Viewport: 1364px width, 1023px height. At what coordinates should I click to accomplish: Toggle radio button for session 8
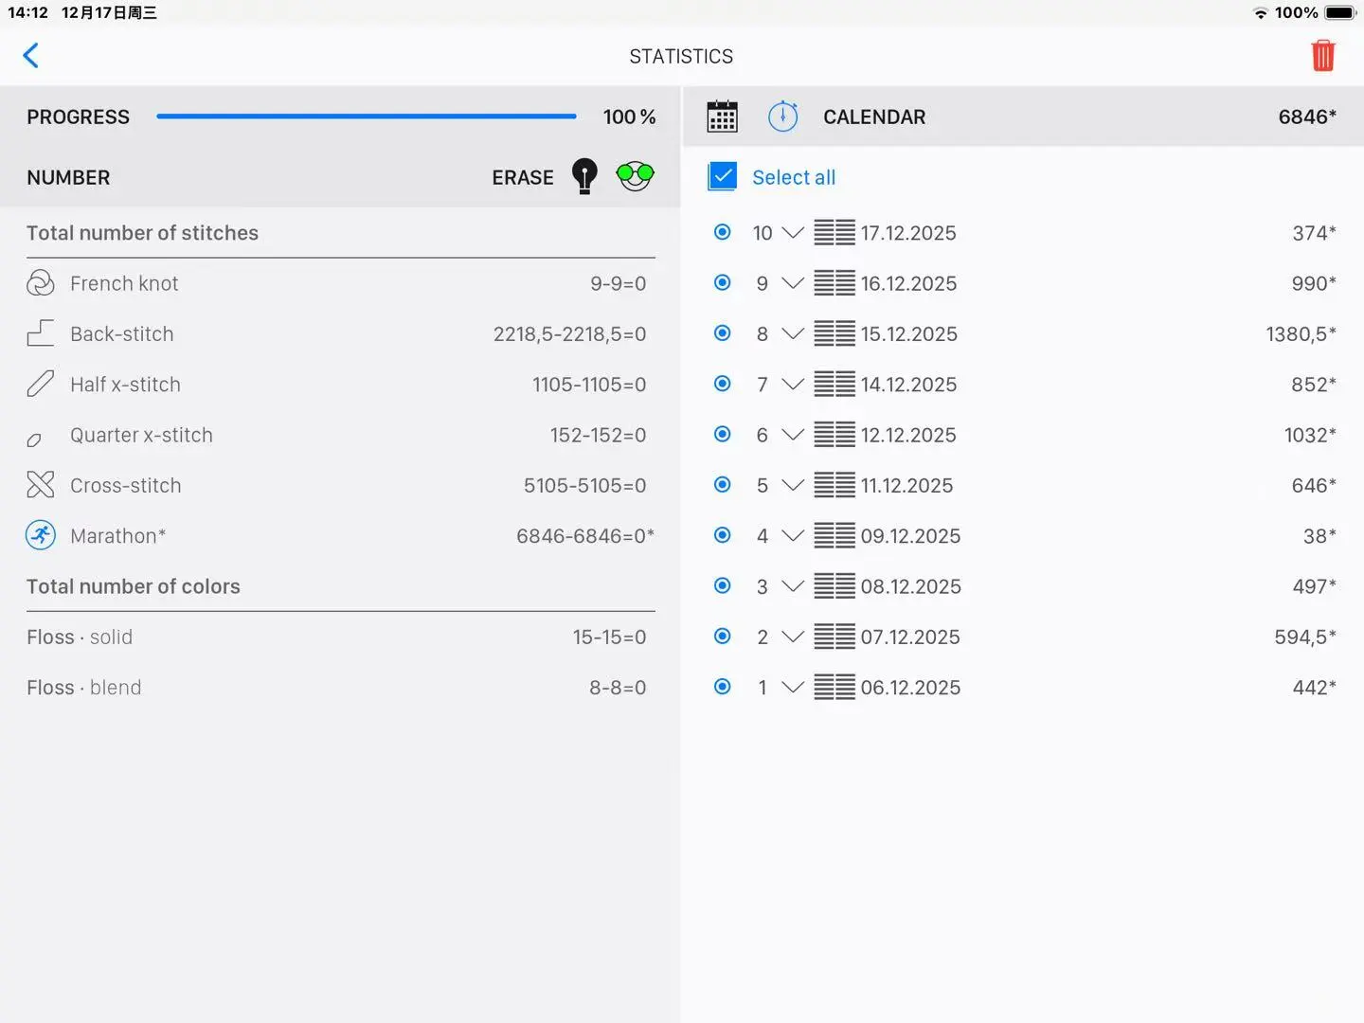(x=723, y=332)
